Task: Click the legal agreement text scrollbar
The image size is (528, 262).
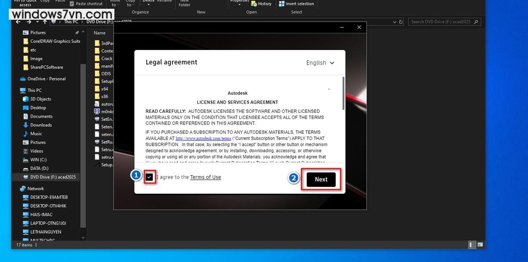Action: [x=343, y=94]
